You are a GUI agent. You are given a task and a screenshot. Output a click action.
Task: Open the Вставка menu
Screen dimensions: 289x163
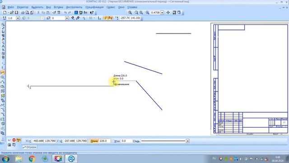(x=58, y=7)
